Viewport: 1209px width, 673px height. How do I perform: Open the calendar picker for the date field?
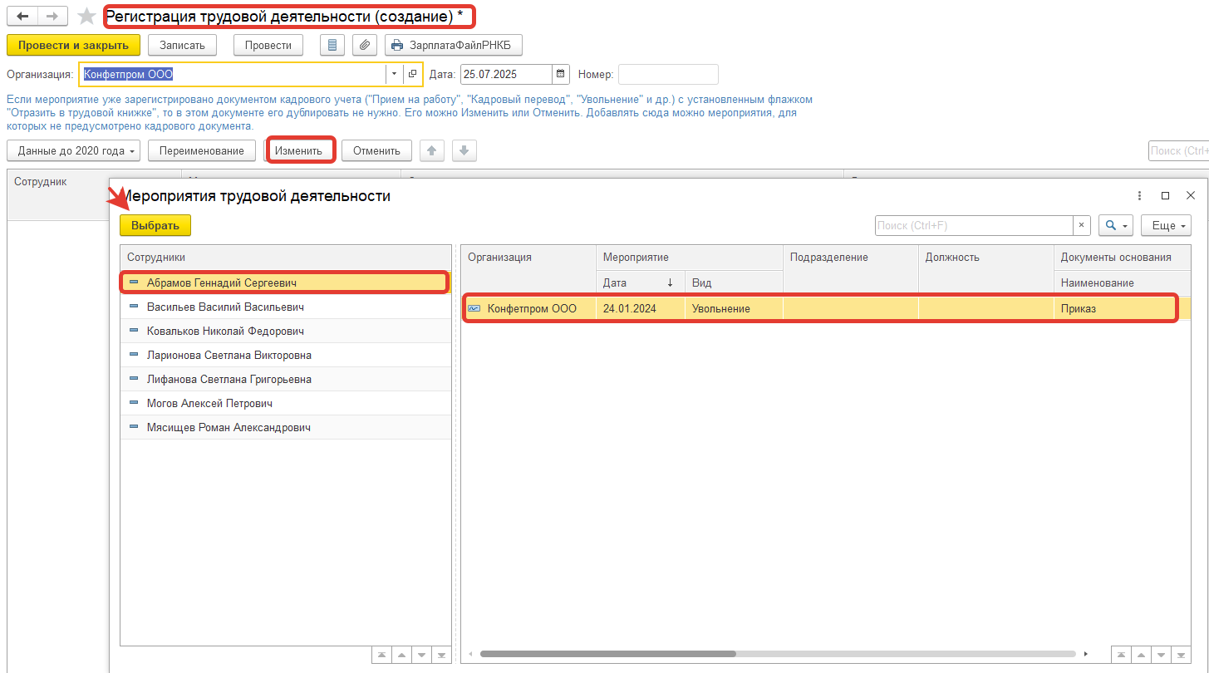pos(561,74)
